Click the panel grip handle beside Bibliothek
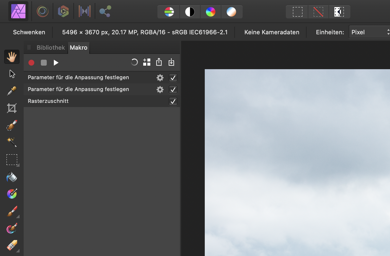390x256 pixels. 29,47
